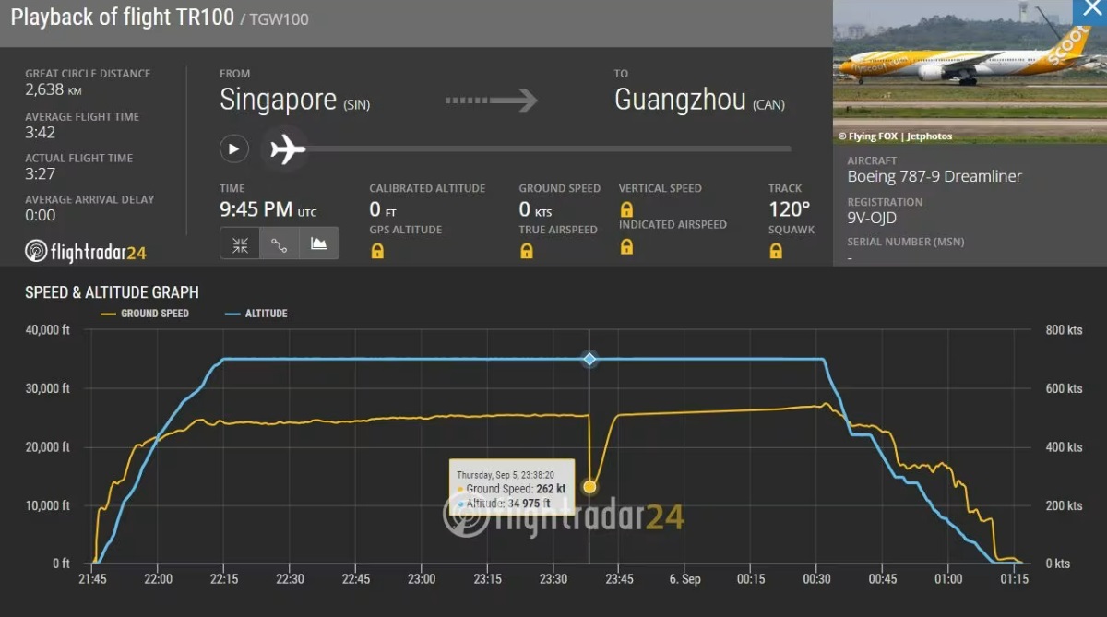
Task: Open the Scoot aircraft photo thumbnail
Action: tap(970, 71)
